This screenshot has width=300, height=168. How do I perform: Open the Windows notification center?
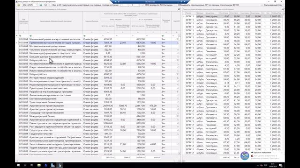280,165
